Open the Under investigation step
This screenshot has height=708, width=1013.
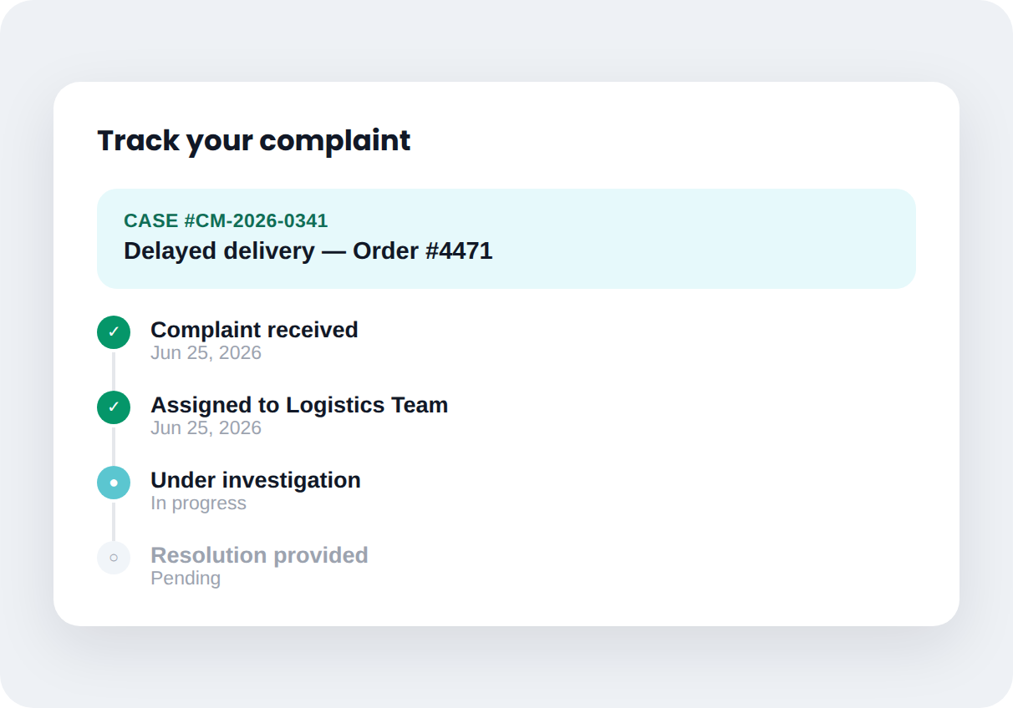256,480
